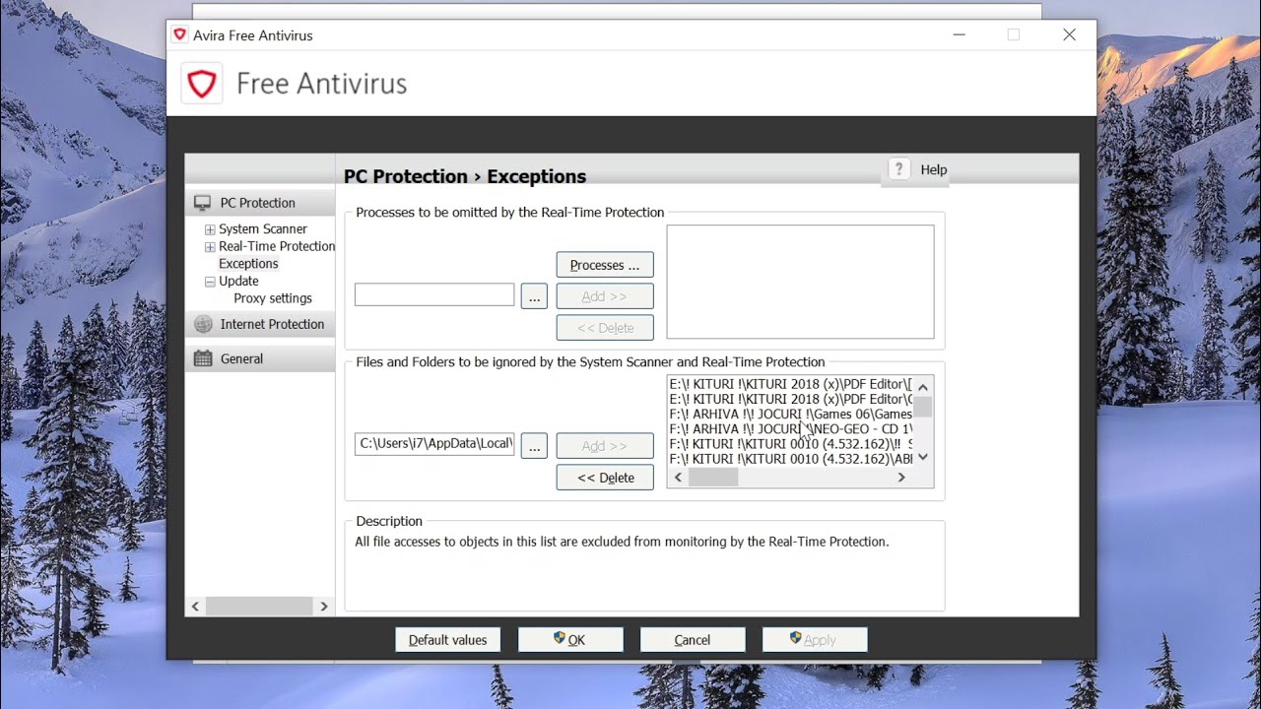Minimize the Avira window

960,34
